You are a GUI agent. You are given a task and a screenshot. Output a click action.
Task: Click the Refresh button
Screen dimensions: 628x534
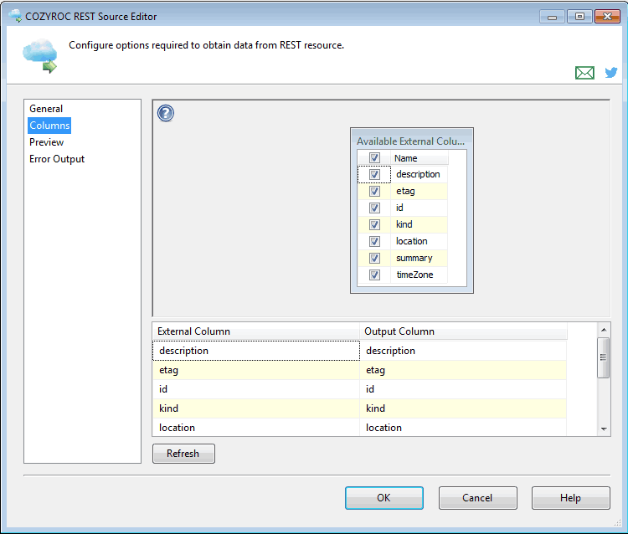pyautogui.click(x=183, y=454)
